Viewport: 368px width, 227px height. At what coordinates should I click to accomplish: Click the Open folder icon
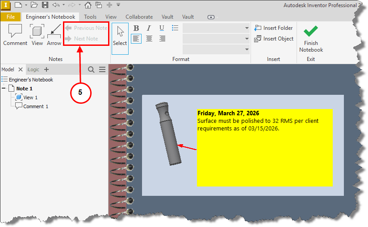pyautogui.click(x=34, y=5)
